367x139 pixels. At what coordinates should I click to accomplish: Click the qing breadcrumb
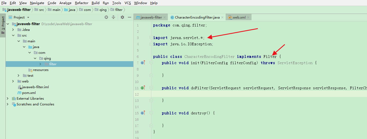[101, 10]
